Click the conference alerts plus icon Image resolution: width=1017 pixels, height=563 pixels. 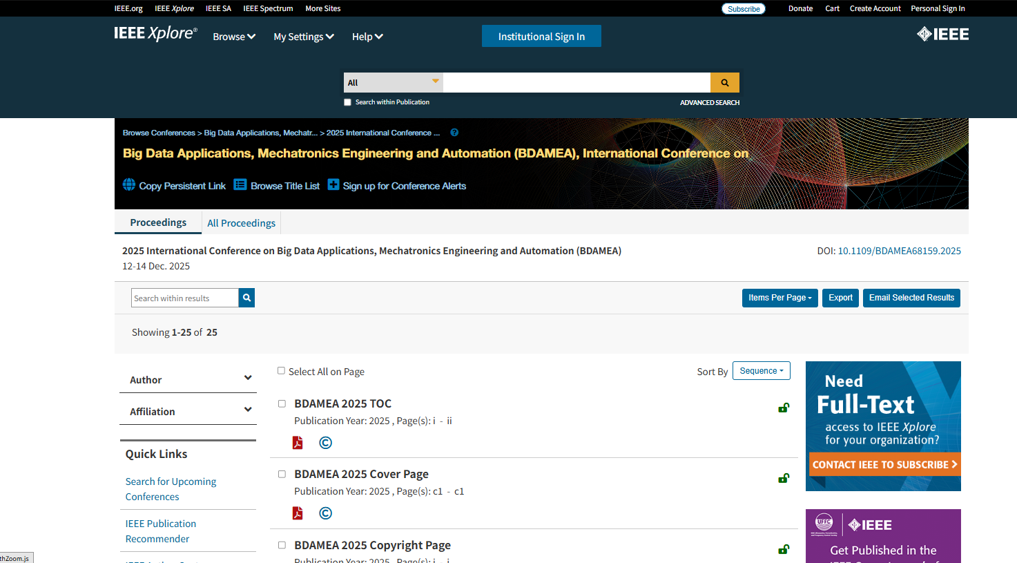point(333,185)
